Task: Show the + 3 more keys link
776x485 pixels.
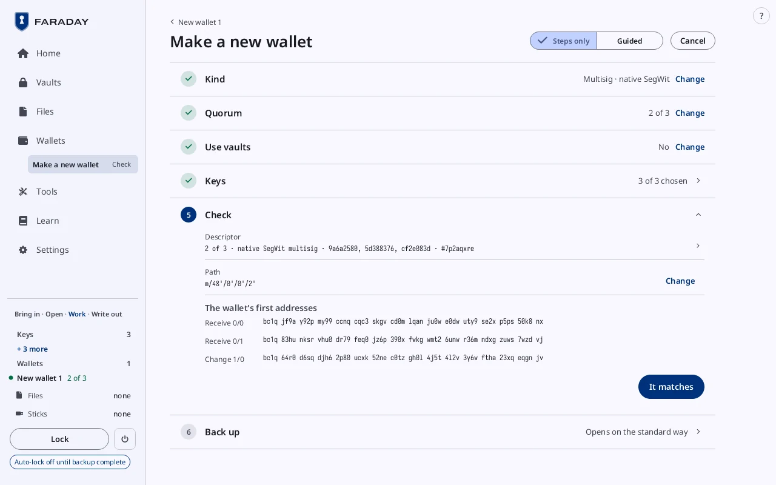Action: pyautogui.click(x=32, y=349)
